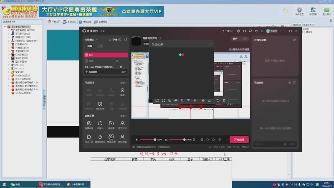334x188 pixels.
Task: Expand the 游戏大杂烩 tree node
Action: pos(9,76)
